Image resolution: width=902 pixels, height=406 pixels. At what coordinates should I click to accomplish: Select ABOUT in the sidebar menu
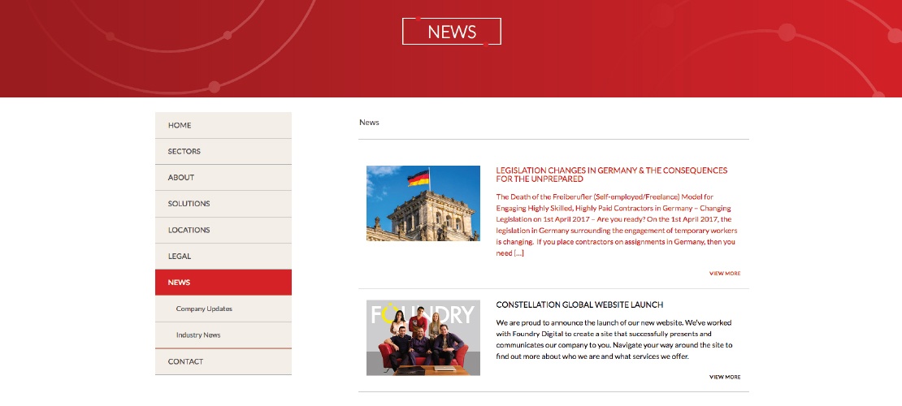[x=223, y=178]
